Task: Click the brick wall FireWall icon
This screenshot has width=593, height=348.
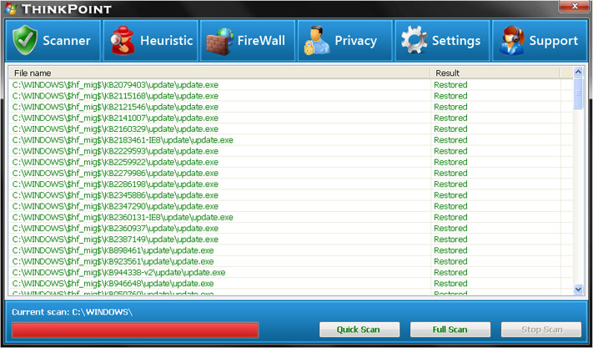Action: [220, 40]
